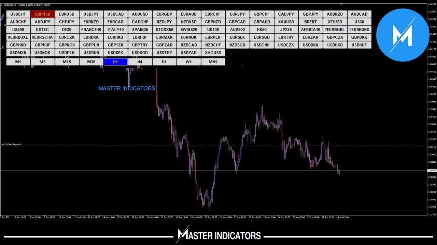Switch to XAGUSD silver symbol
This screenshot has height=245, width=437.
(x=213, y=53)
